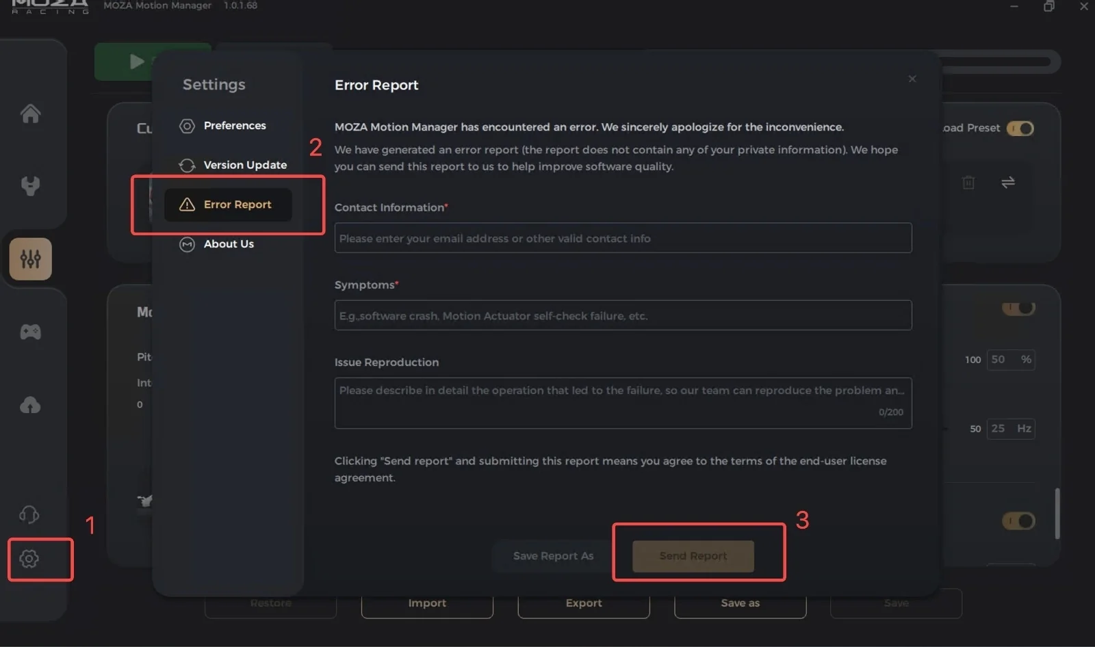Open the settings gear icon
This screenshot has width=1095, height=647.
click(29, 559)
